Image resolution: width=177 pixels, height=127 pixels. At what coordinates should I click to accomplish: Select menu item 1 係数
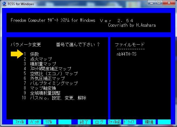31,54
